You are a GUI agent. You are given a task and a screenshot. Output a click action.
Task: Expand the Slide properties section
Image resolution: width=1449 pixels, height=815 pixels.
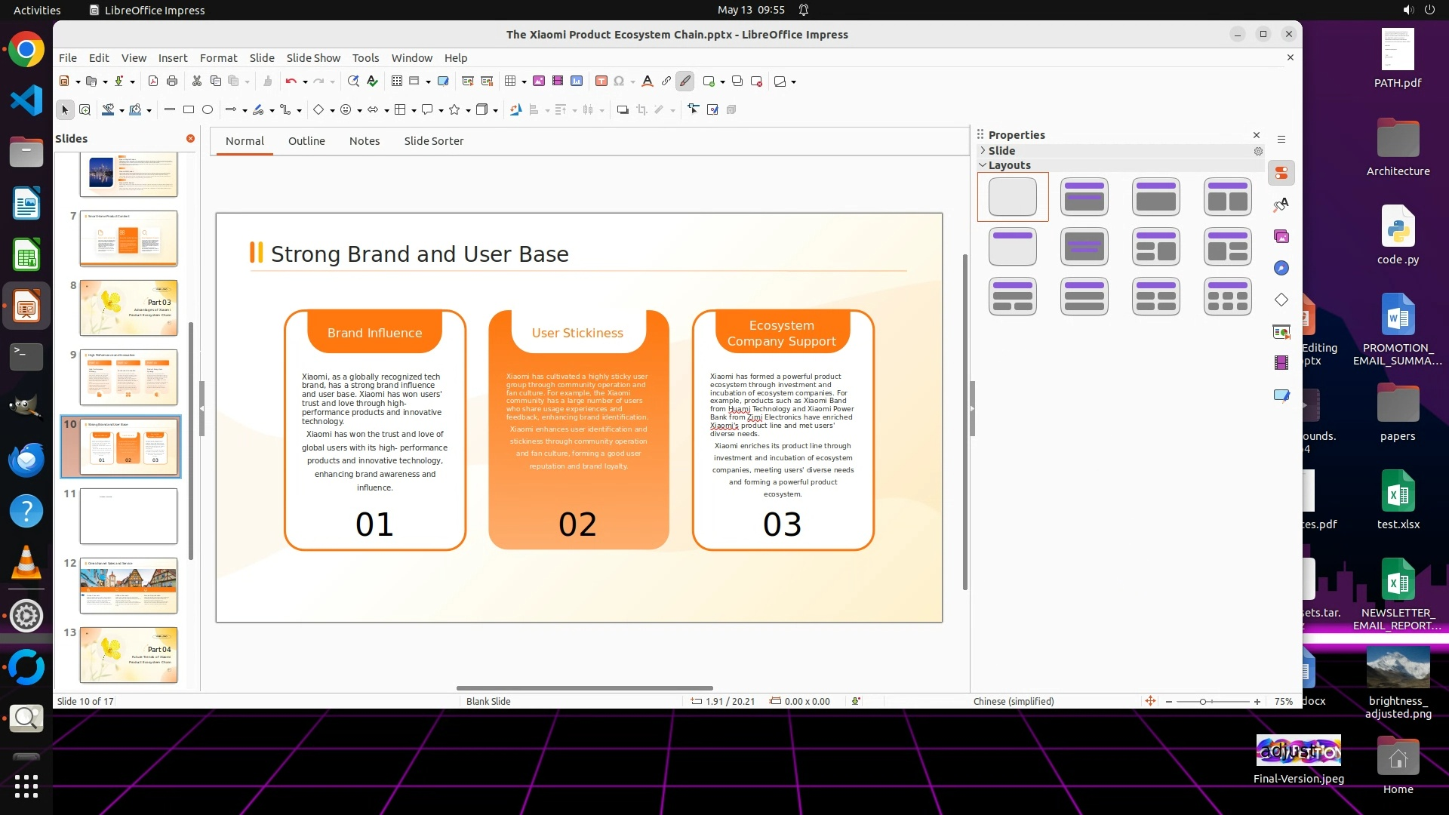tap(983, 151)
